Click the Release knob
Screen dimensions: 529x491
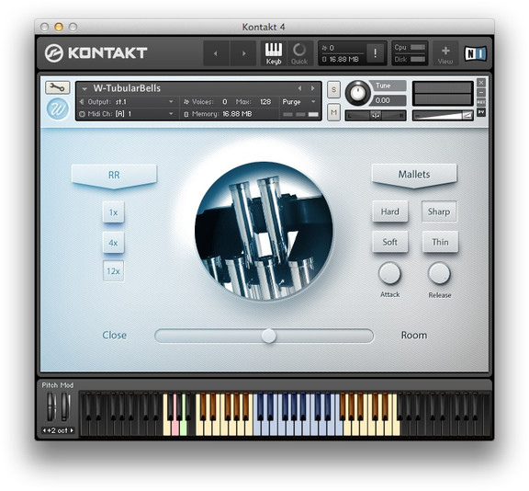tap(439, 273)
